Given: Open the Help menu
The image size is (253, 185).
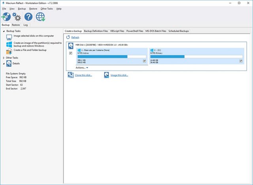Looking at the screenshot, I should pyautogui.click(x=59, y=9).
